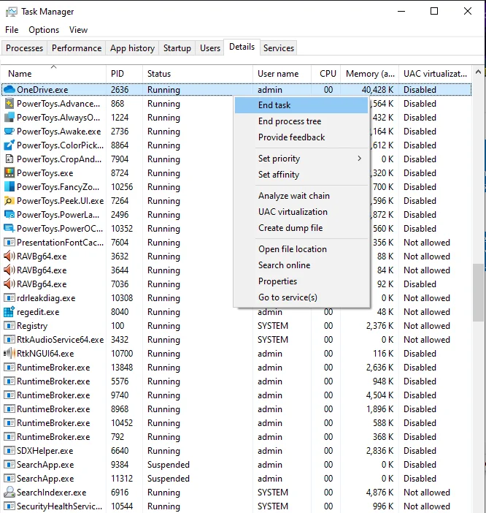Click the RtkNGUI64.exe audio icon
Image resolution: width=486 pixels, height=513 pixels.
[x=9, y=354]
